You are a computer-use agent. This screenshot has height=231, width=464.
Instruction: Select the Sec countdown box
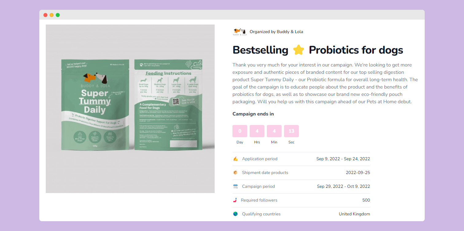291,131
